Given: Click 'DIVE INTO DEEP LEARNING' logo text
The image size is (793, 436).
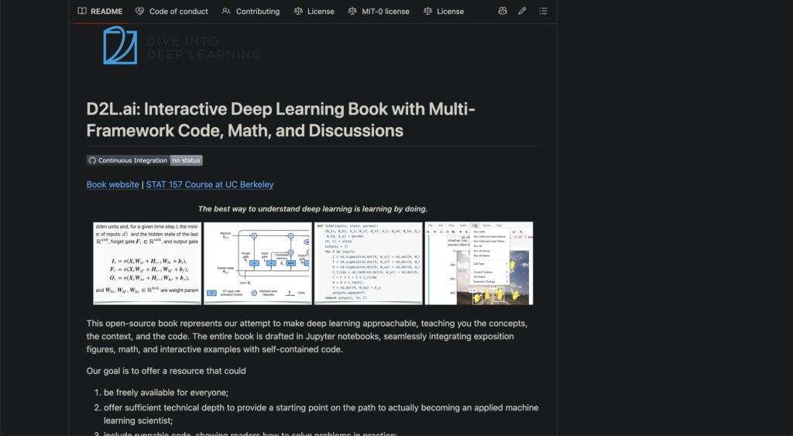Looking at the screenshot, I should (204, 47).
